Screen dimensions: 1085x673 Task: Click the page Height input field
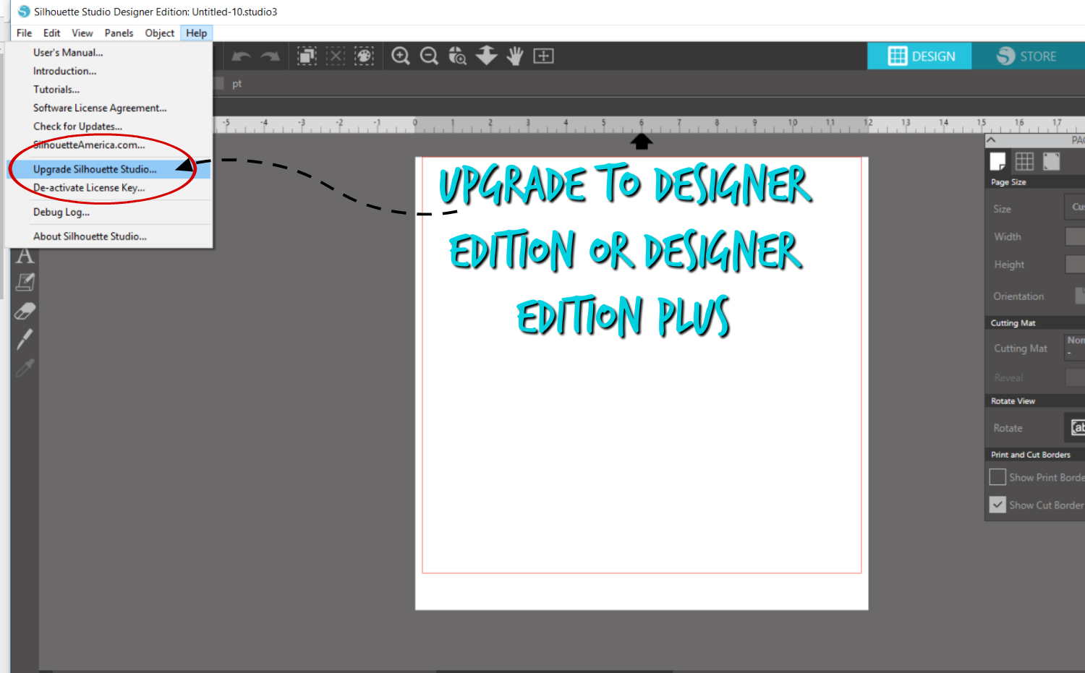tap(1075, 265)
